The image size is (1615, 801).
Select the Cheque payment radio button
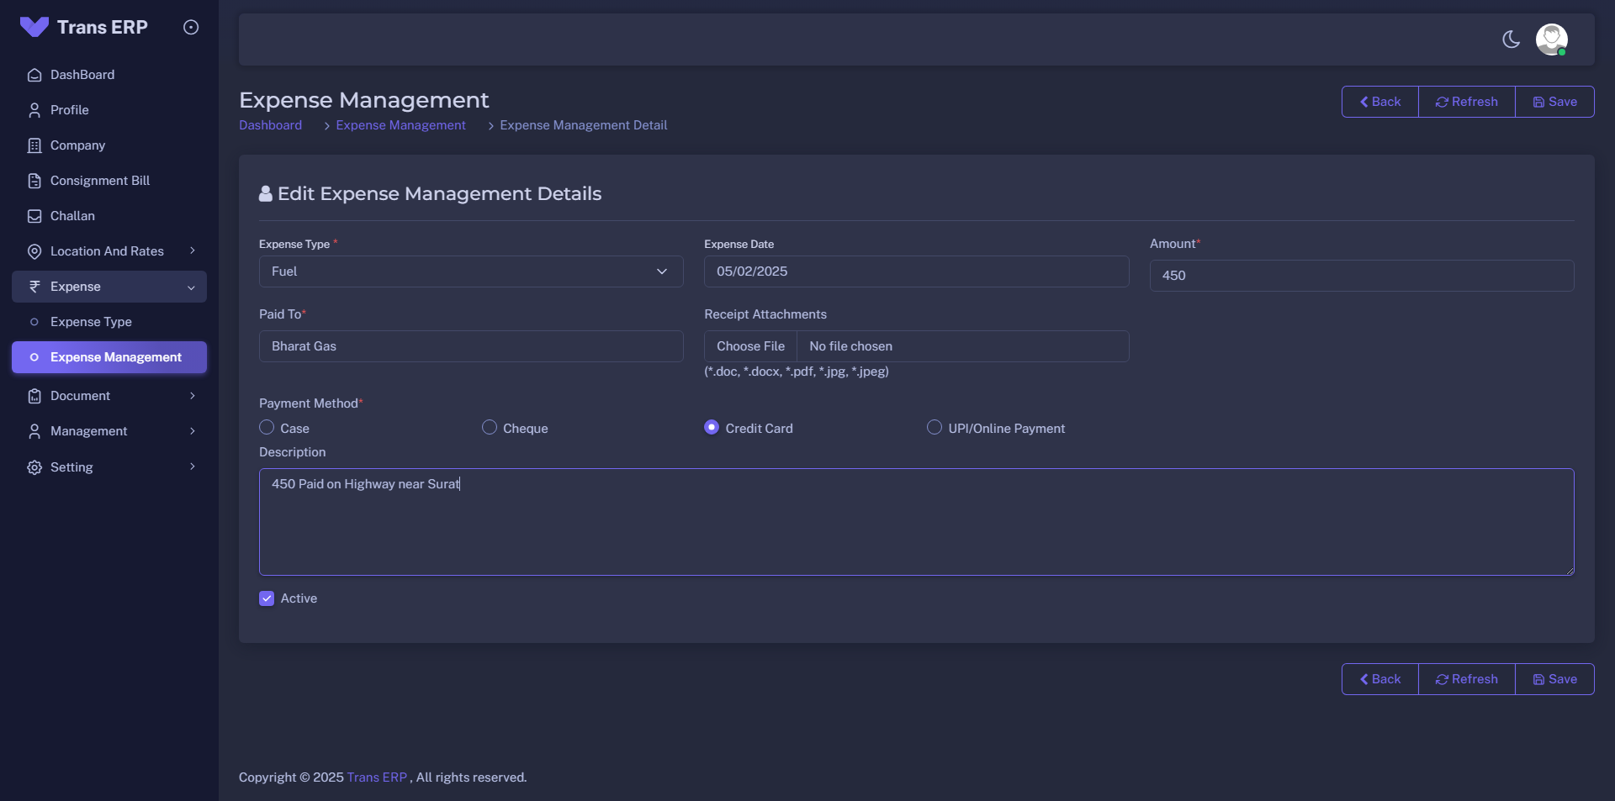pos(490,427)
